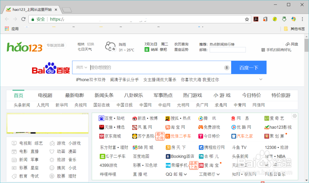
Task: Click the 邮箱 email input field
Action: [228, 50]
